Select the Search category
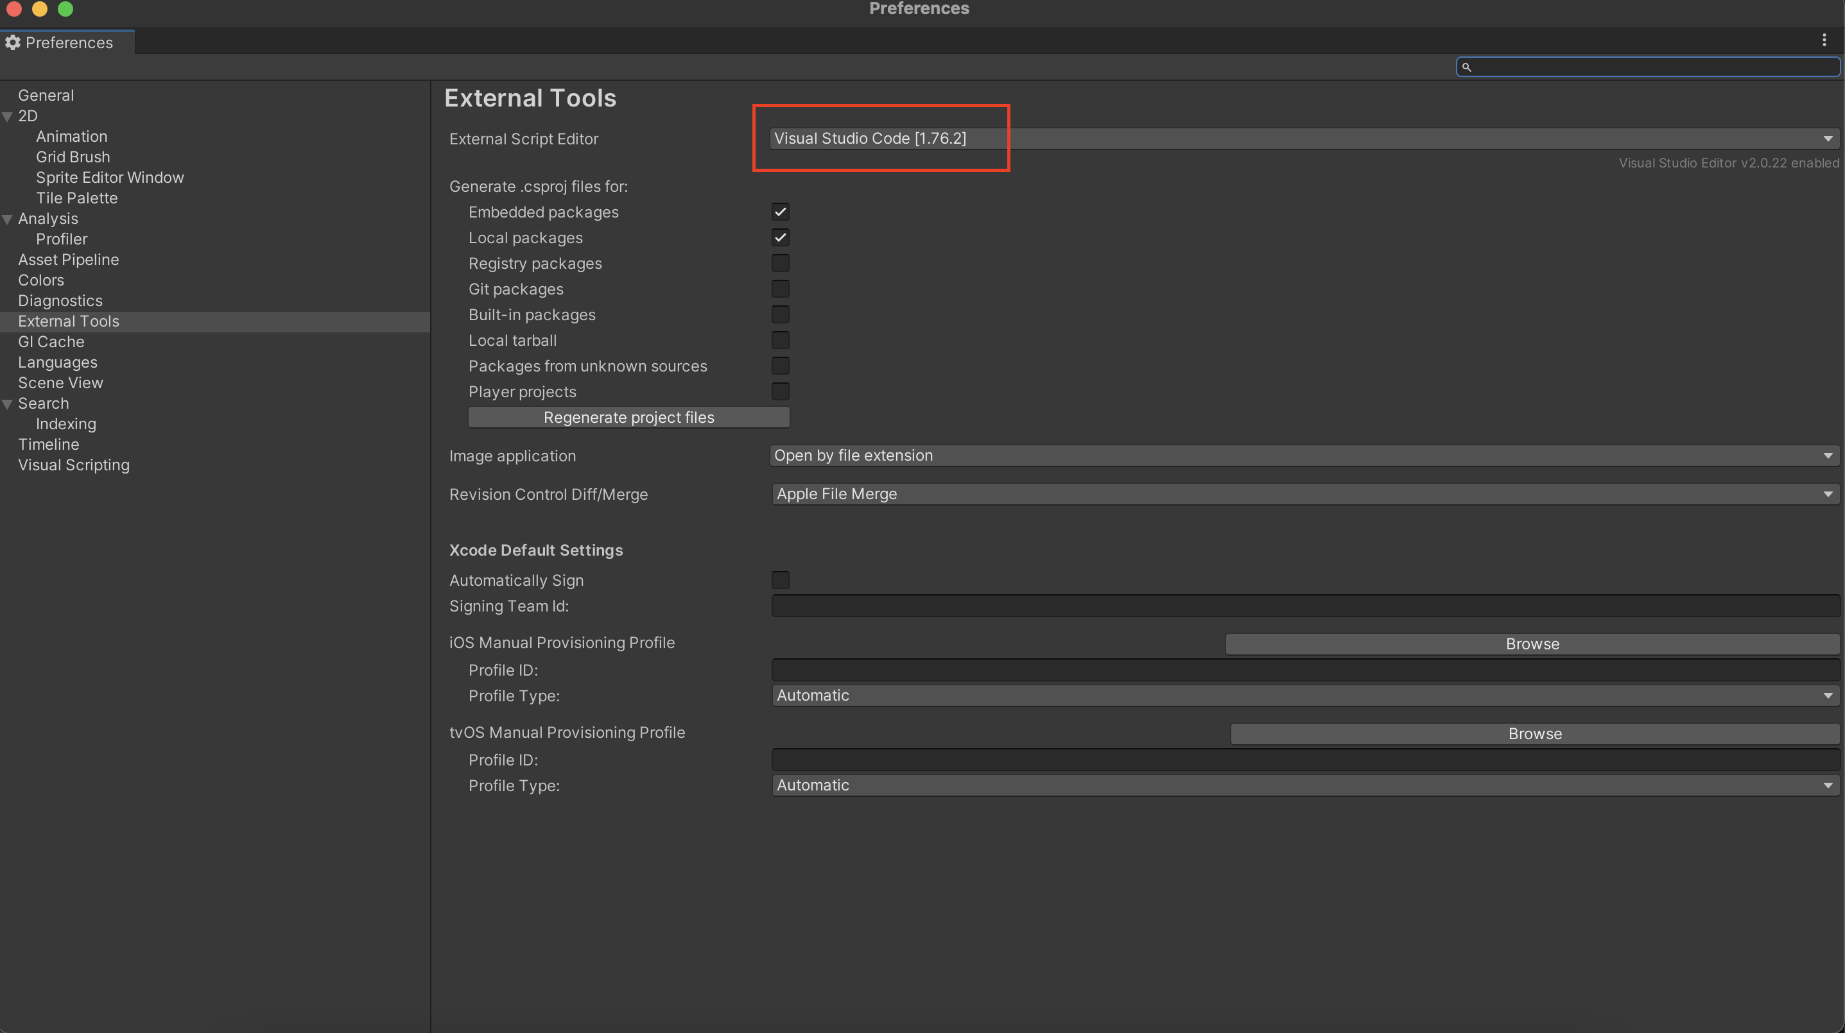Image resolution: width=1845 pixels, height=1033 pixels. click(44, 403)
